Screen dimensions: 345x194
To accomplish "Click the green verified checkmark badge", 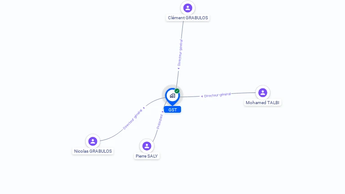I will 177,91.
